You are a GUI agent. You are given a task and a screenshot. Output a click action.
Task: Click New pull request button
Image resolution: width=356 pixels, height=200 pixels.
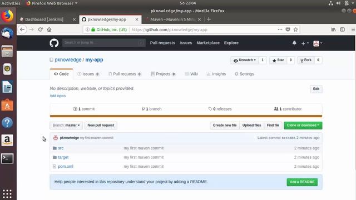101,125
